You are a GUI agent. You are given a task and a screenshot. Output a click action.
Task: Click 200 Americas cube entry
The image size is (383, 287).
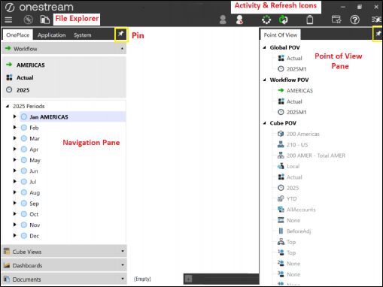303,134
